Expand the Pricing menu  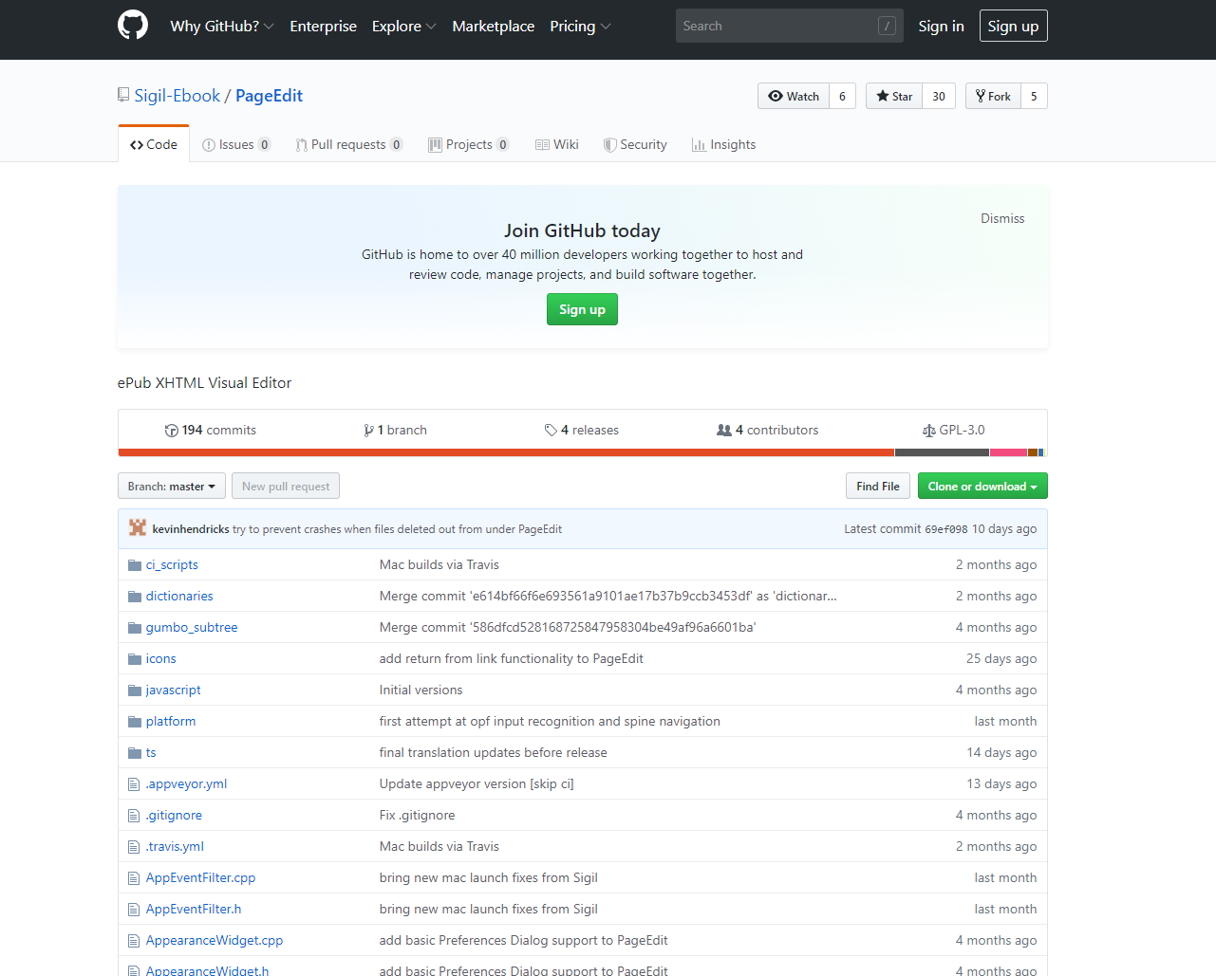pos(580,26)
